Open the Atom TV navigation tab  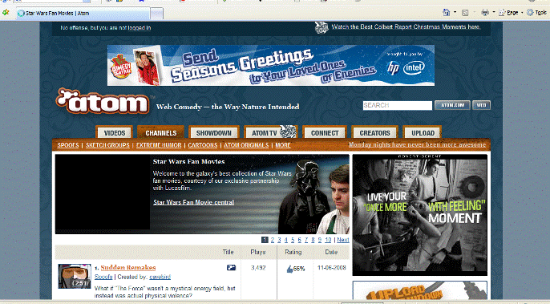(270, 133)
